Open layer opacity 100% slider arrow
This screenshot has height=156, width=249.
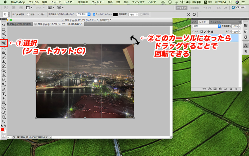click(x=240, y=26)
